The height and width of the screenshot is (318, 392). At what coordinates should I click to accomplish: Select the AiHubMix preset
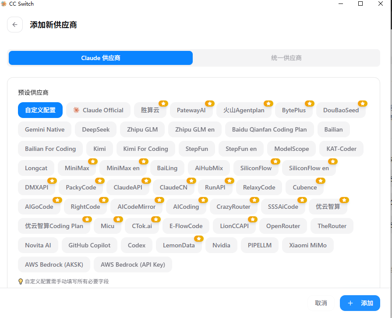coord(209,168)
